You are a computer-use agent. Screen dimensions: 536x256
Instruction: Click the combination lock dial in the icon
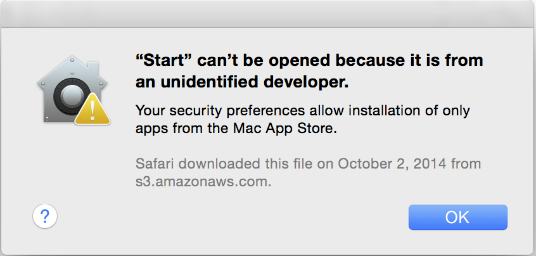pyautogui.click(x=72, y=94)
